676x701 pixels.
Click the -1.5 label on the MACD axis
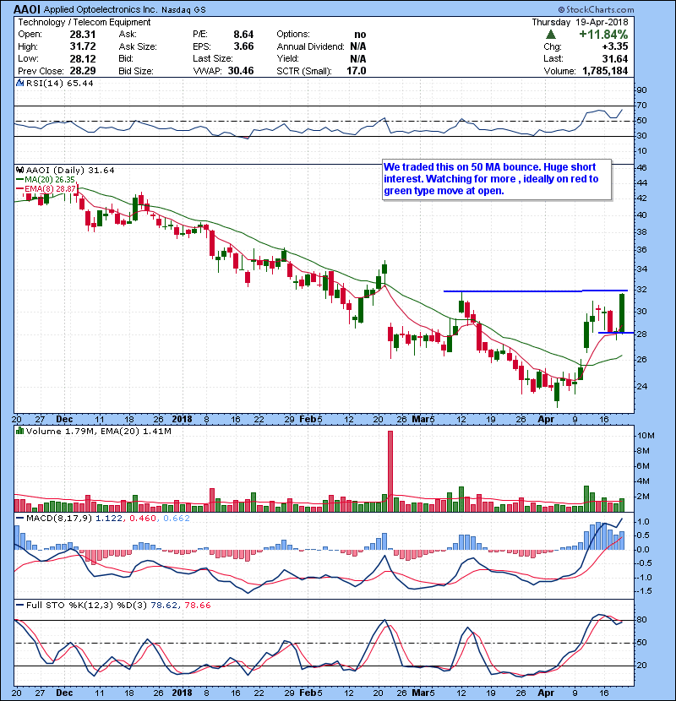pos(642,591)
